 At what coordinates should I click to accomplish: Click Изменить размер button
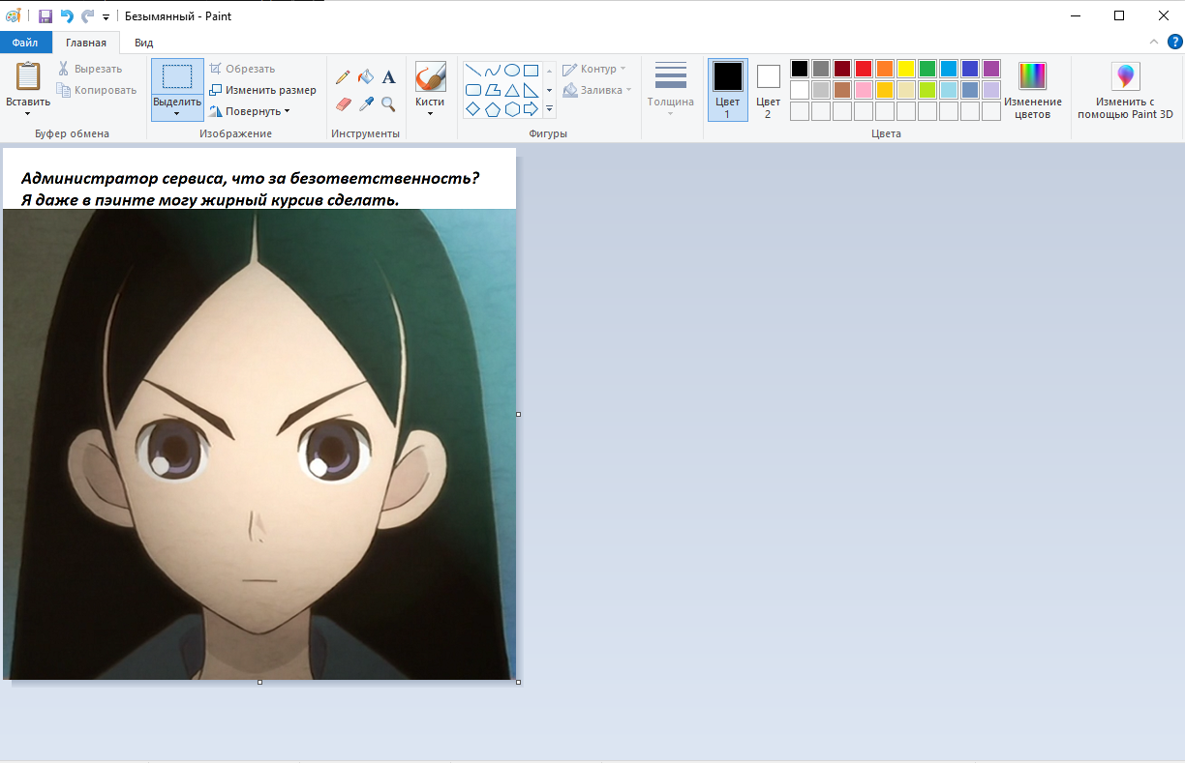tap(262, 90)
